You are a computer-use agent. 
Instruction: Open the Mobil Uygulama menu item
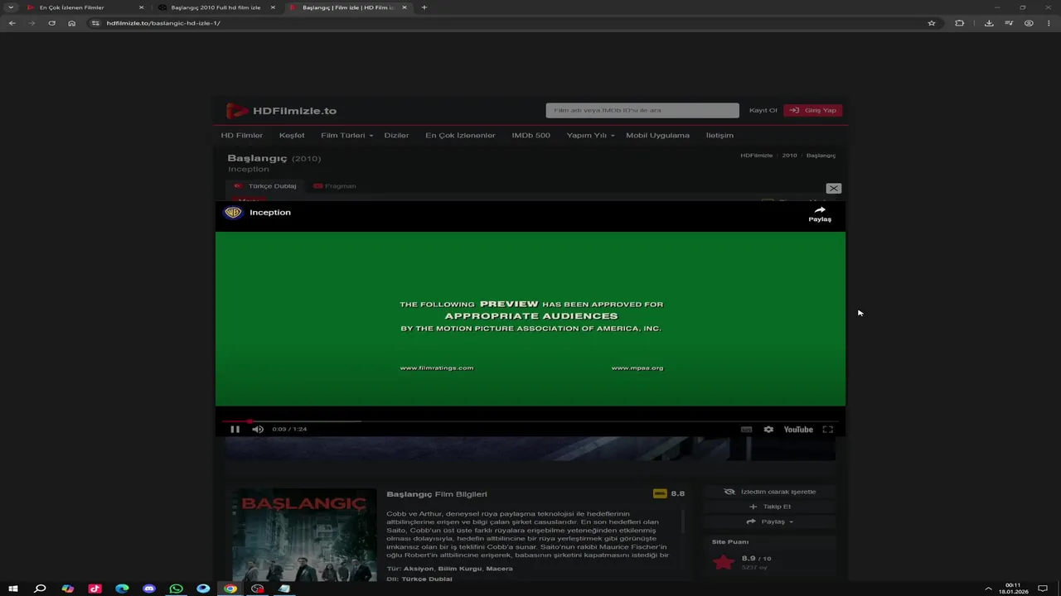tap(657, 135)
